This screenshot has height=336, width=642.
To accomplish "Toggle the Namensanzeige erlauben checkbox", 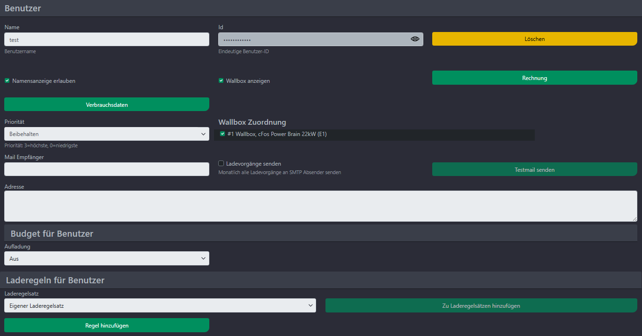I will click(8, 80).
